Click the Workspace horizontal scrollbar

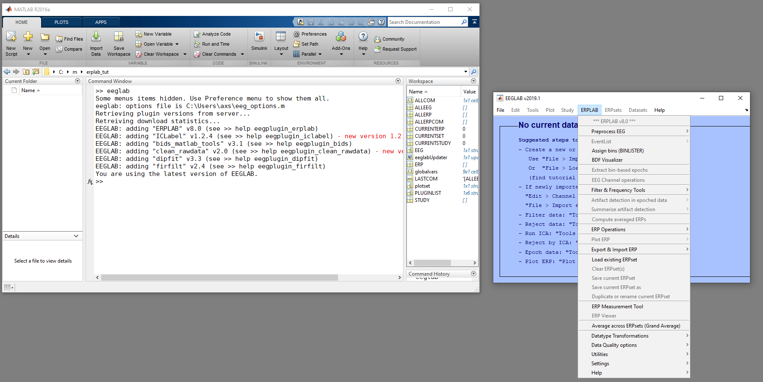coord(432,263)
